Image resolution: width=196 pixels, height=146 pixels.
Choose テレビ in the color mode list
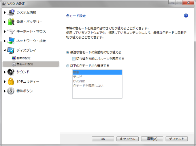[x=78, y=77]
